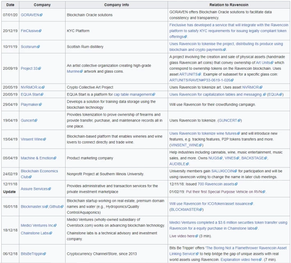The height and width of the screenshot is (263, 291).
Task: Open the EQUA asset link in parentheses
Action: tap(275, 94)
